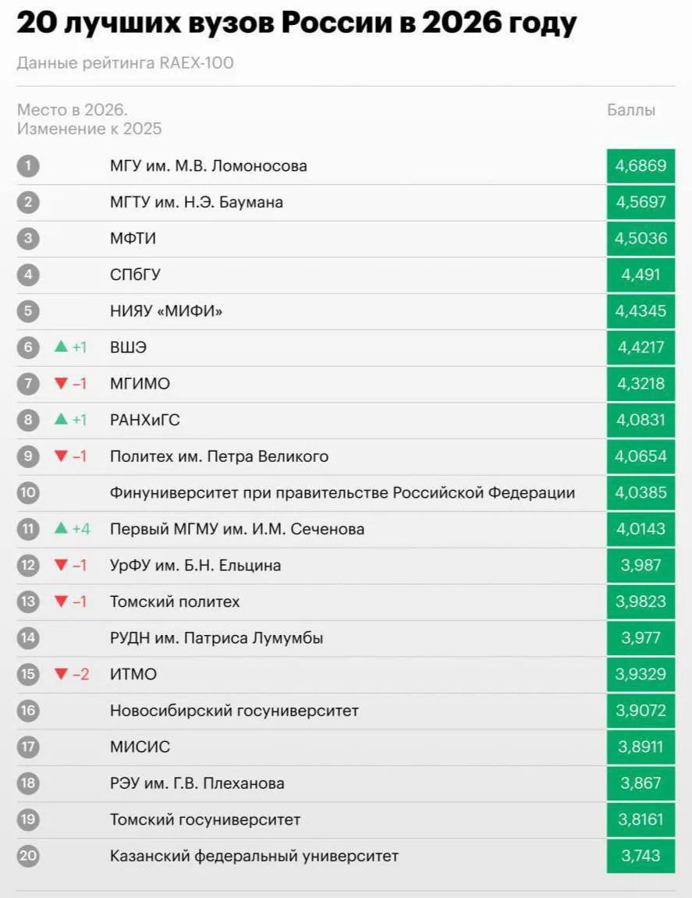The width and height of the screenshot is (692, 898).
Task: Click 'РУДН им. Патриса Лумумбы' name
Action: click(217, 638)
